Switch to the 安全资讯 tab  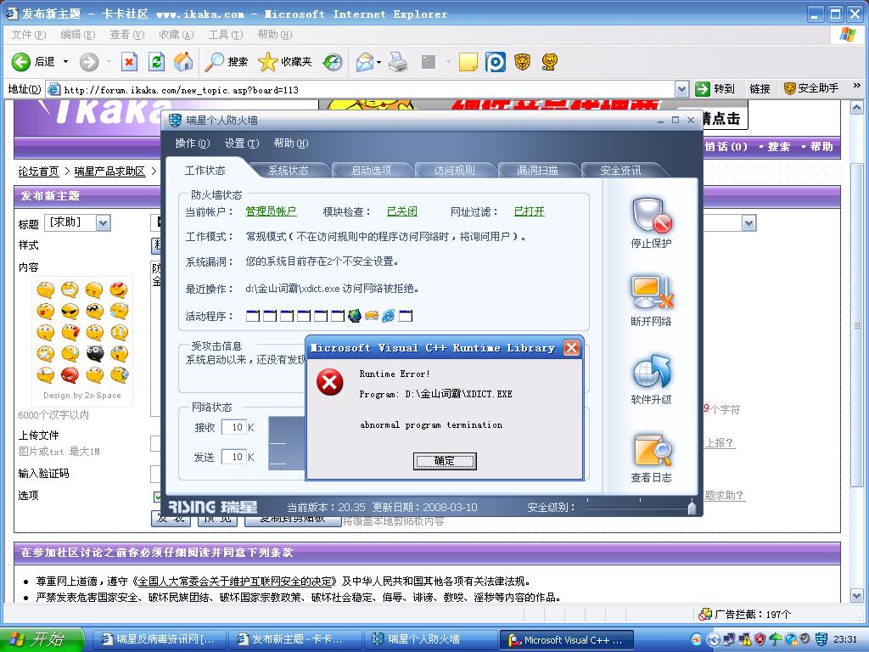pos(620,170)
